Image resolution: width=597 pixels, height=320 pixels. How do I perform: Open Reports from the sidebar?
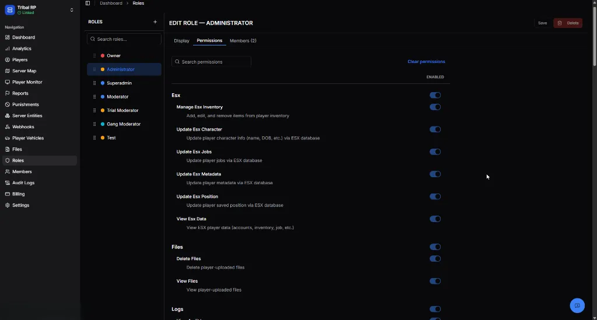click(40, 93)
